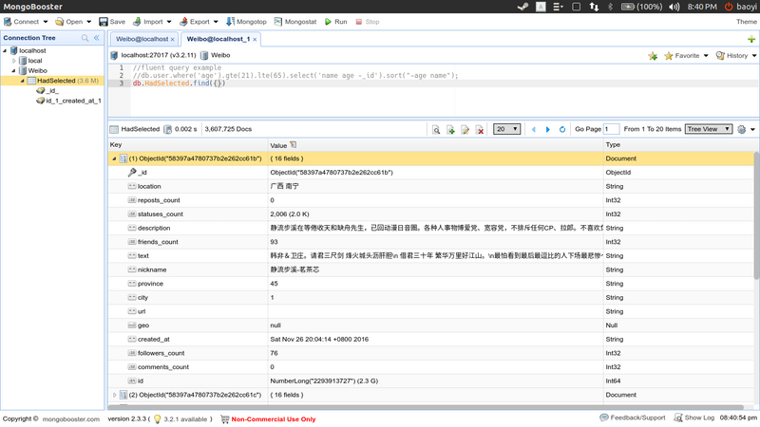760x427 pixels.
Task: Search the Connection Tree with magnifier icon
Action: [x=85, y=38]
